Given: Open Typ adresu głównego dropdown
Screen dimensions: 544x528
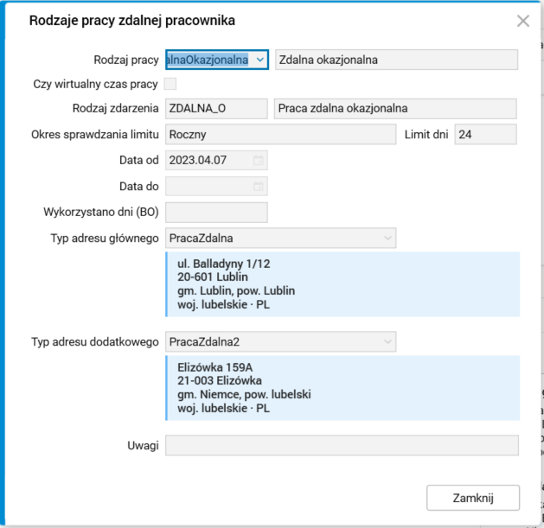Looking at the screenshot, I should tap(387, 238).
